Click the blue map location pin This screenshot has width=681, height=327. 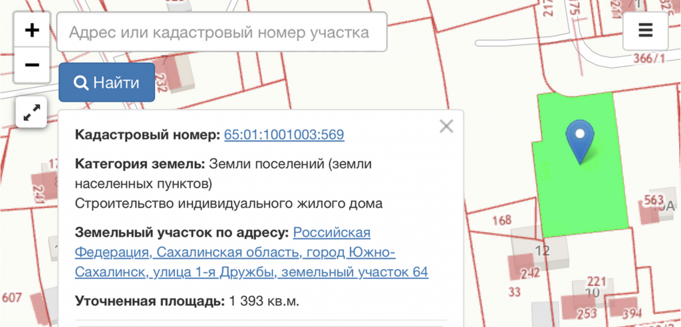tap(580, 142)
